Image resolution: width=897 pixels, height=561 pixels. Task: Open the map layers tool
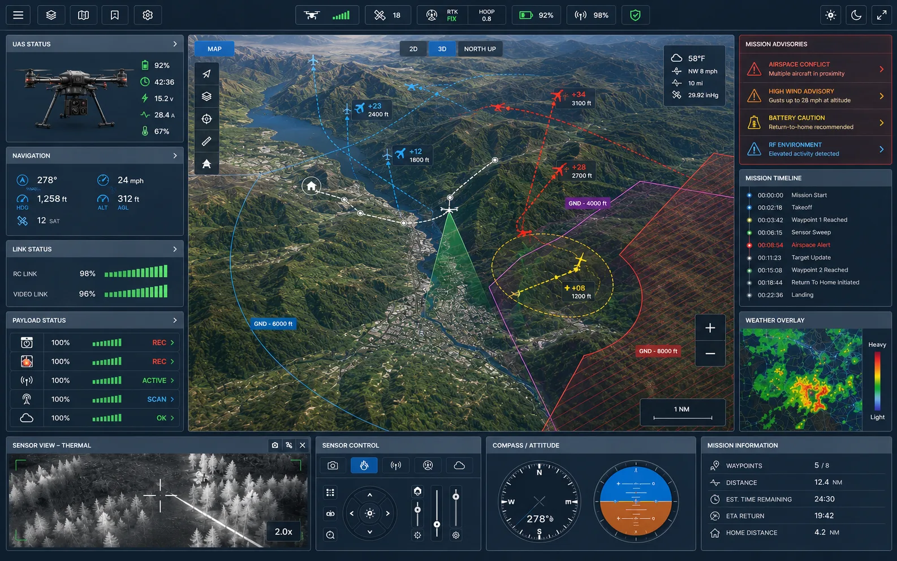coord(206,96)
